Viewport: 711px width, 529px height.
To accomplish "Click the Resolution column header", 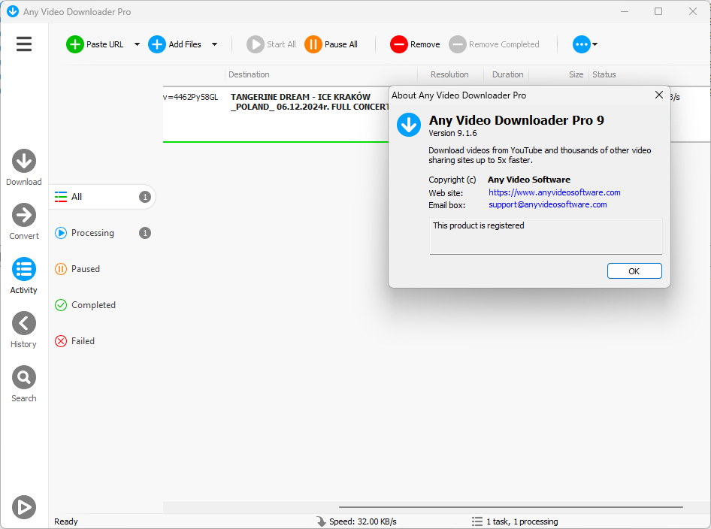I will pyautogui.click(x=449, y=74).
